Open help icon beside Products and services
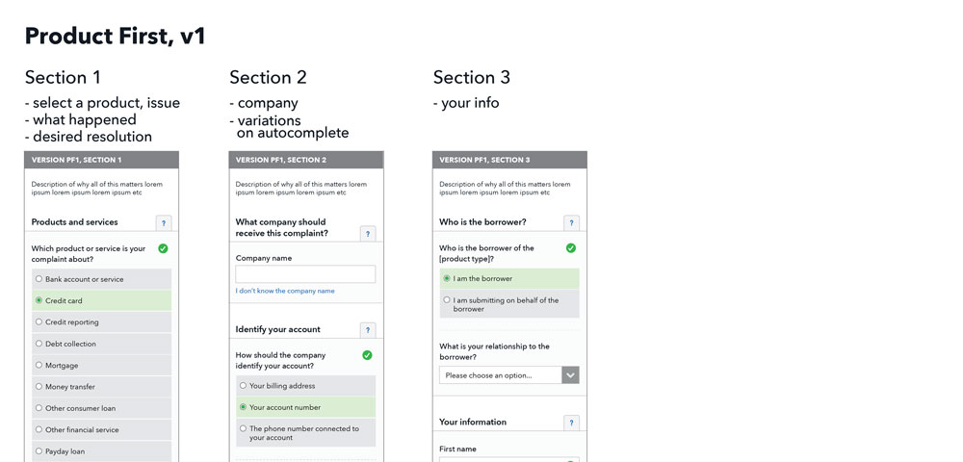The height and width of the screenshot is (462, 963). [x=164, y=223]
